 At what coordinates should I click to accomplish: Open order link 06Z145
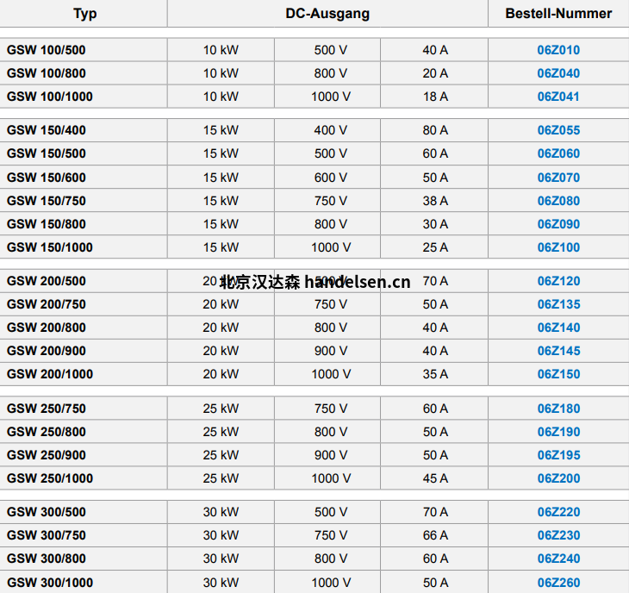(558, 351)
